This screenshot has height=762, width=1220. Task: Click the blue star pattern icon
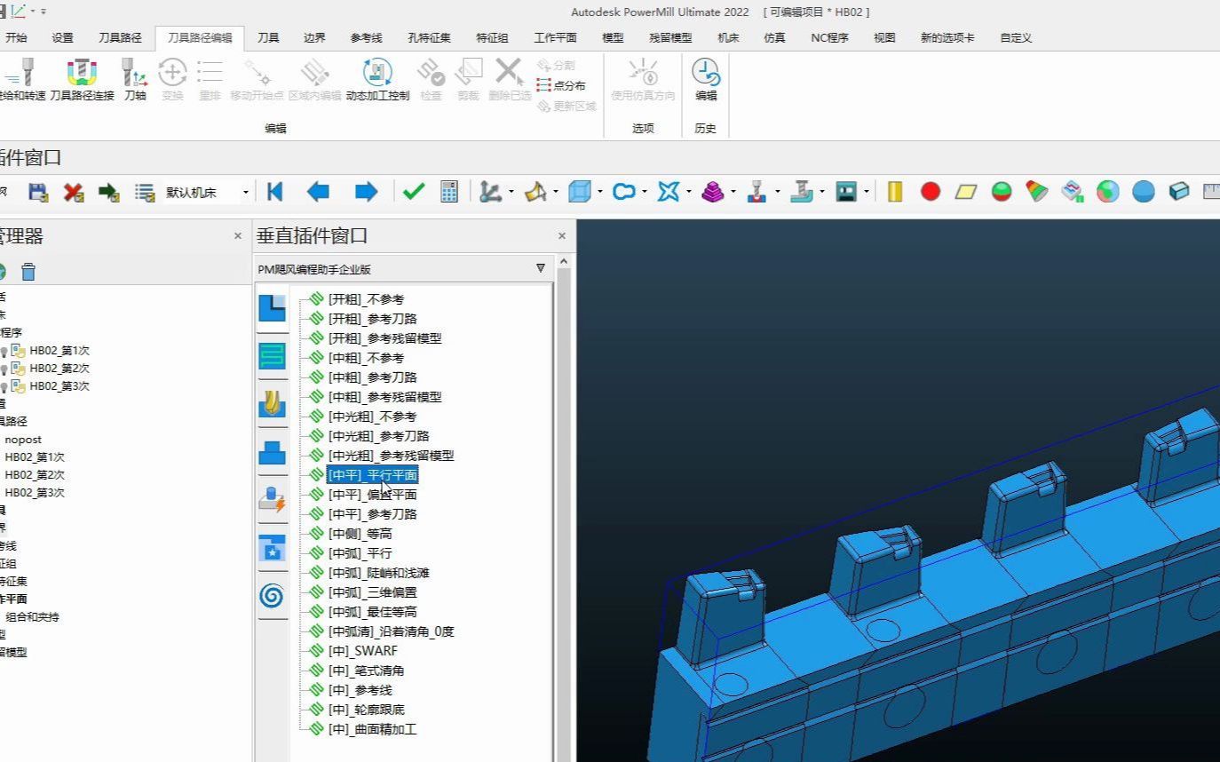pos(668,192)
